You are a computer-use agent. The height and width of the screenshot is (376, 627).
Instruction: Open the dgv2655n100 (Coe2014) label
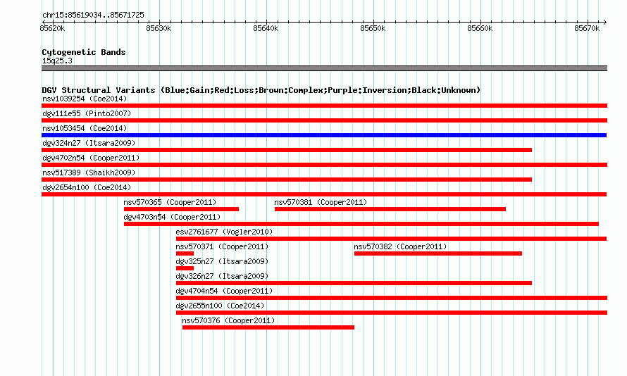coord(221,306)
